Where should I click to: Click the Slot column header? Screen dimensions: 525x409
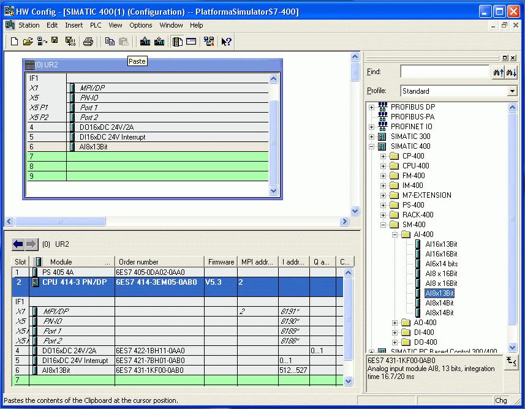[x=20, y=261]
